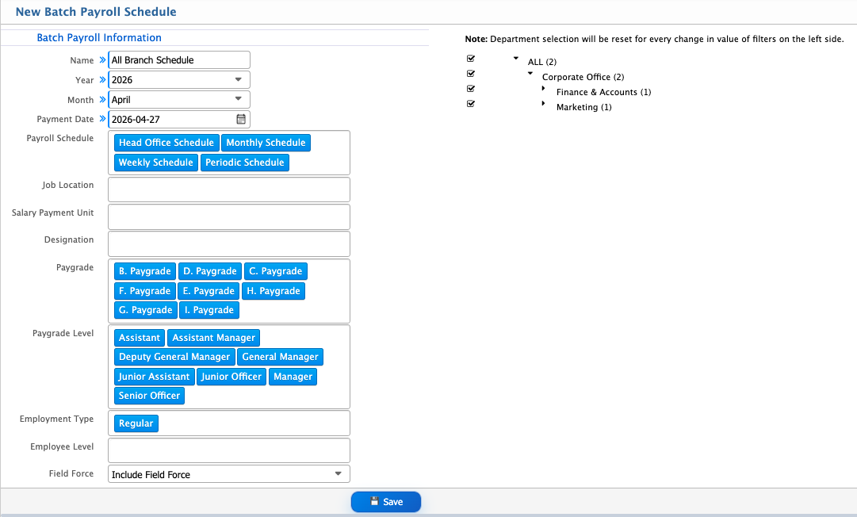Expand the Finance & Accounts node
857x517 pixels.
[544, 89]
